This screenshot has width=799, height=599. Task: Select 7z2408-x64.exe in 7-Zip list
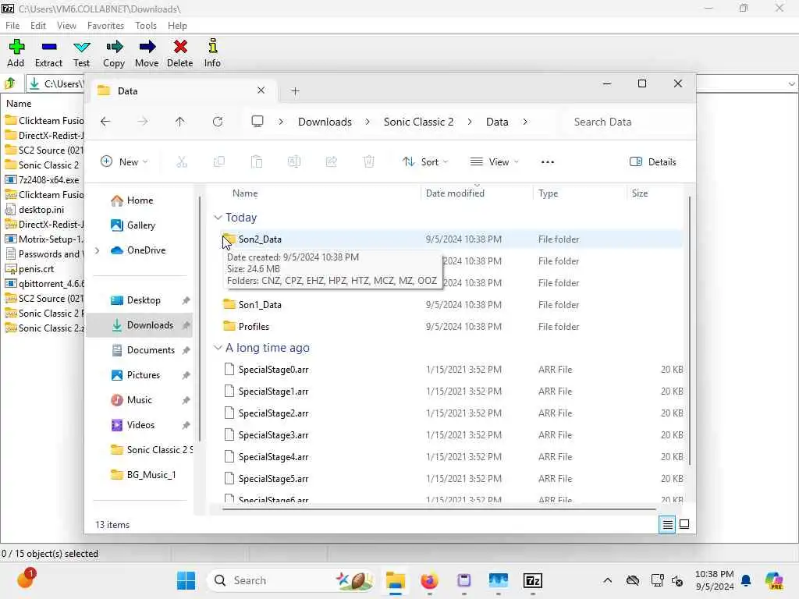pyautogui.click(x=43, y=180)
